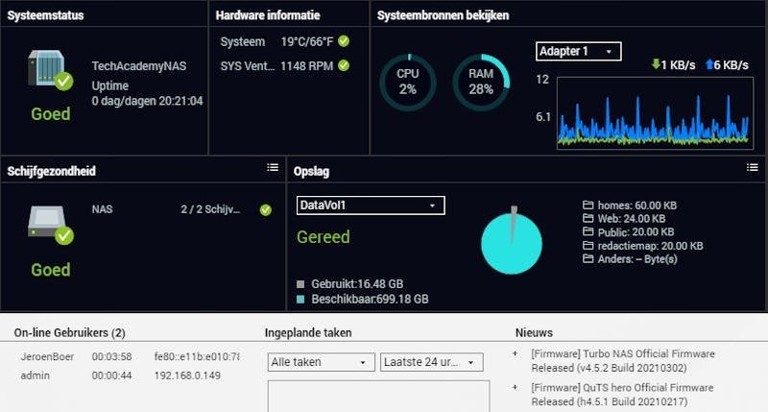Click the Public folder icon
768x412 pixels.
(x=588, y=231)
